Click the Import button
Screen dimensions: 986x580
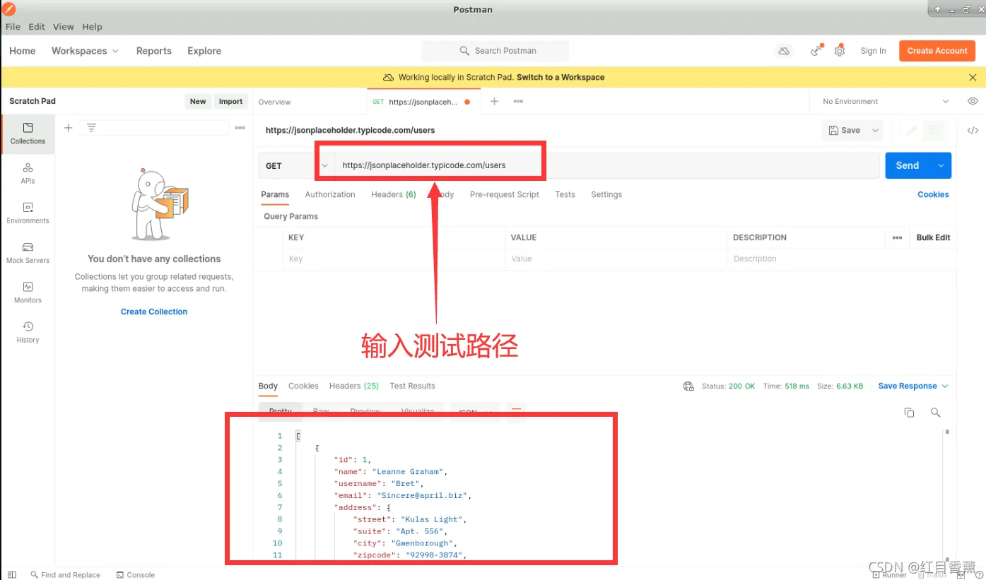pyautogui.click(x=230, y=102)
